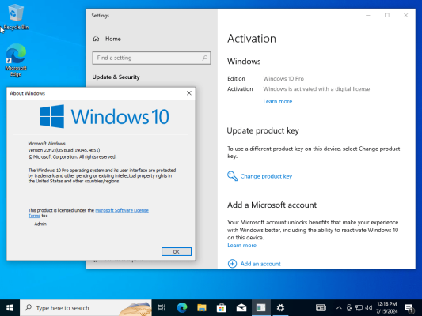422x316 pixels.
Task: Open the touch keyboard tray icon
Action: tap(321, 307)
